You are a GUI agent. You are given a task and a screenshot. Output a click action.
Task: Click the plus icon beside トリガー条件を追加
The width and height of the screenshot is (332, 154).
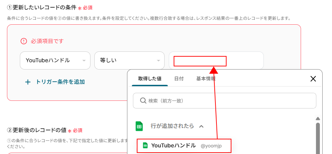(x=28, y=82)
